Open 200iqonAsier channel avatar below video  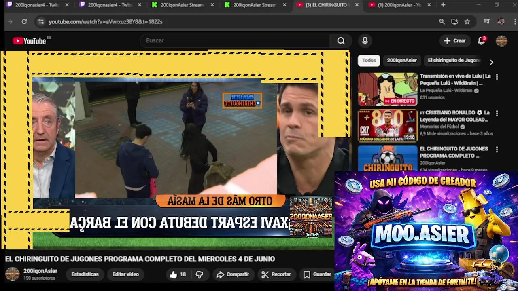(x=12, y=274)
